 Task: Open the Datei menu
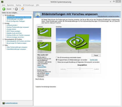click(3, 5)
